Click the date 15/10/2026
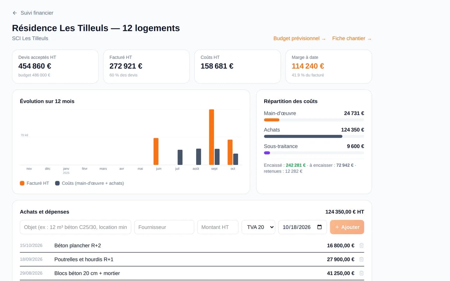 coord(31,245)
